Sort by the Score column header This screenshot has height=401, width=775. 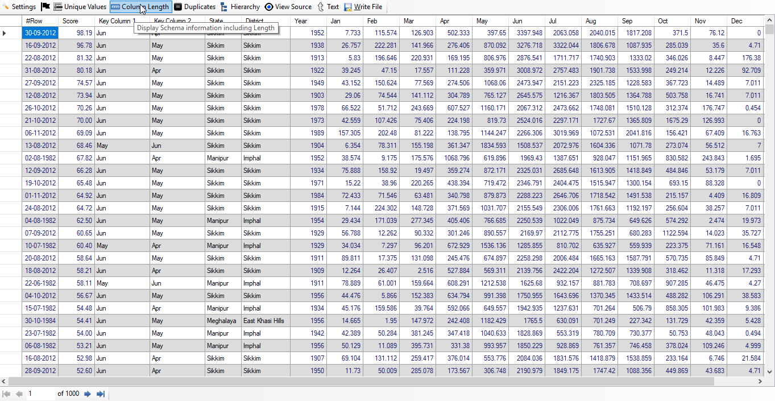(x=76, y=21)
